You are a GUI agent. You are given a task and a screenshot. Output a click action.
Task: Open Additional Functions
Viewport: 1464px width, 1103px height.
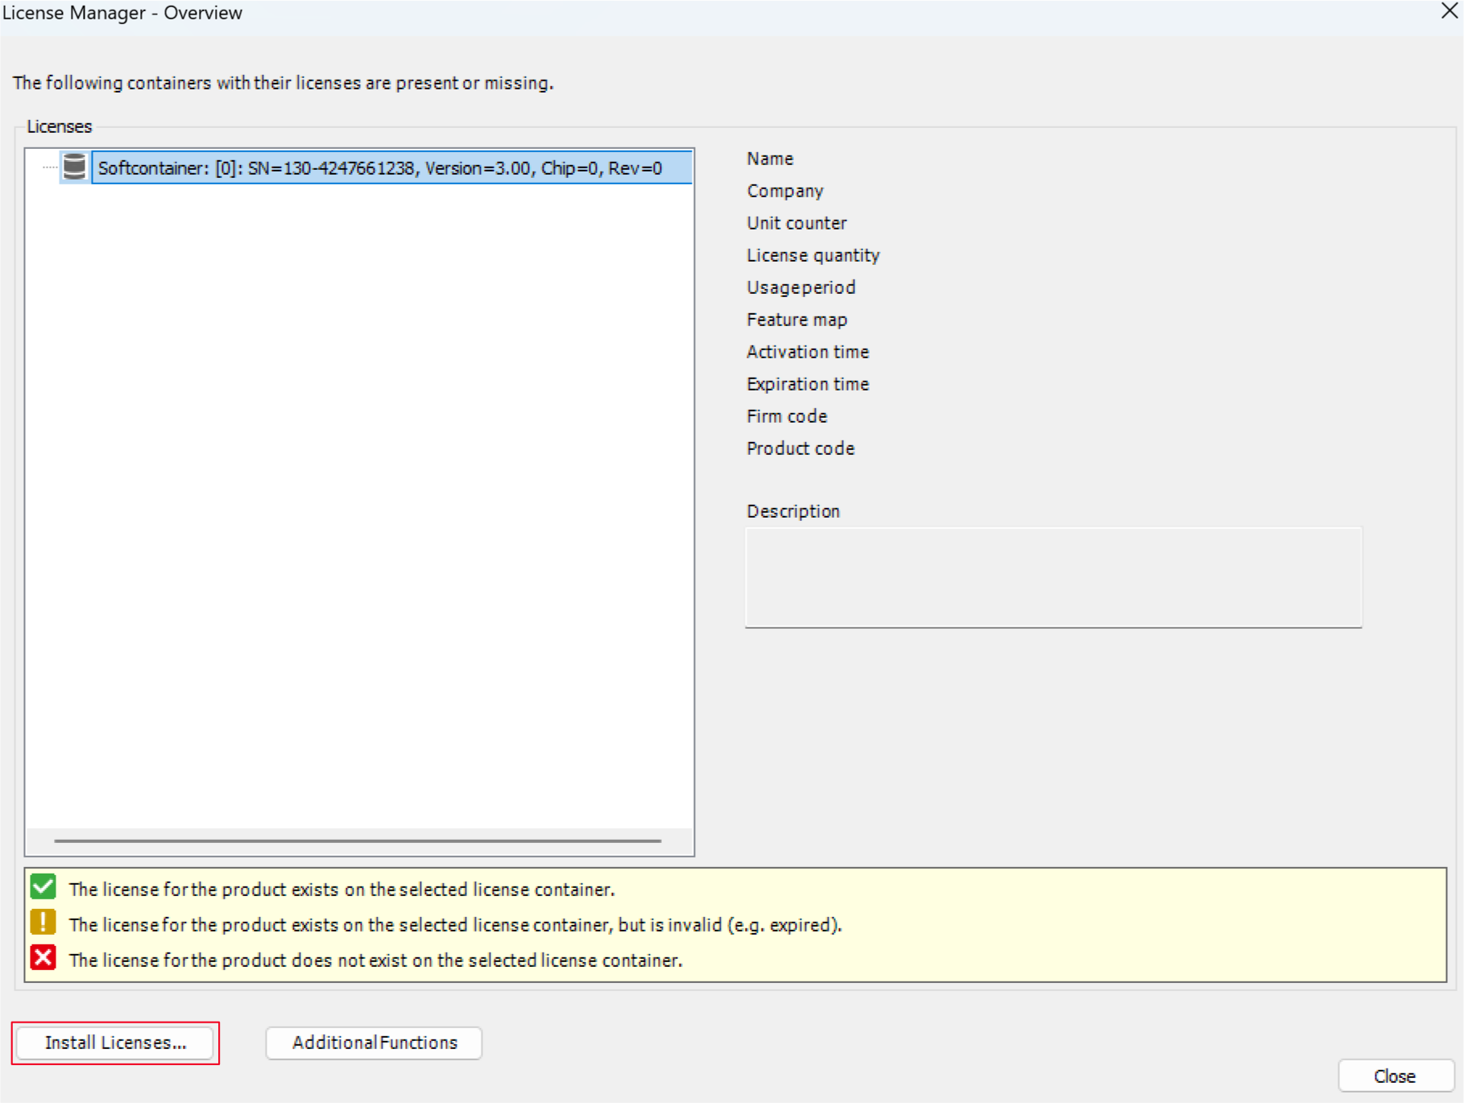[374, 1043]
